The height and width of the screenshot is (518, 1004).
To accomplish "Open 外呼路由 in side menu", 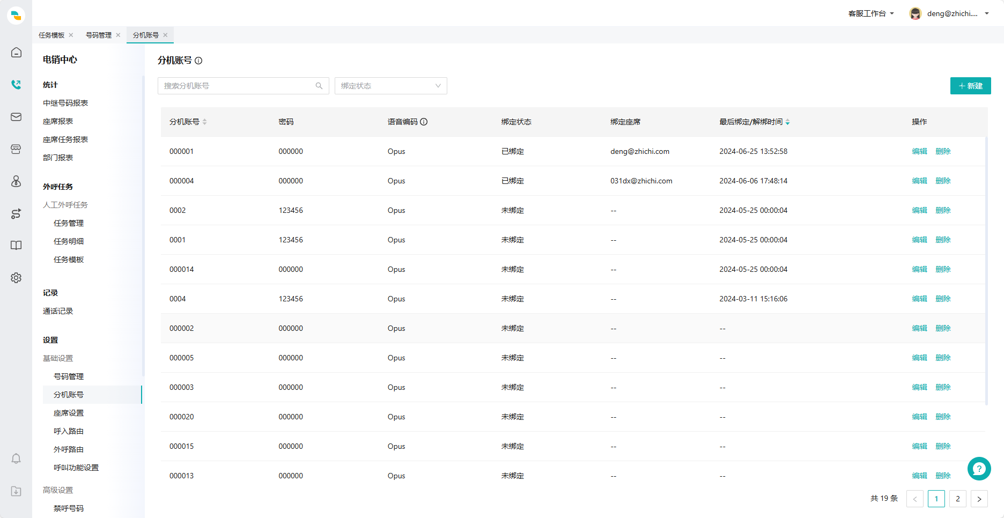I will point(69,449).
